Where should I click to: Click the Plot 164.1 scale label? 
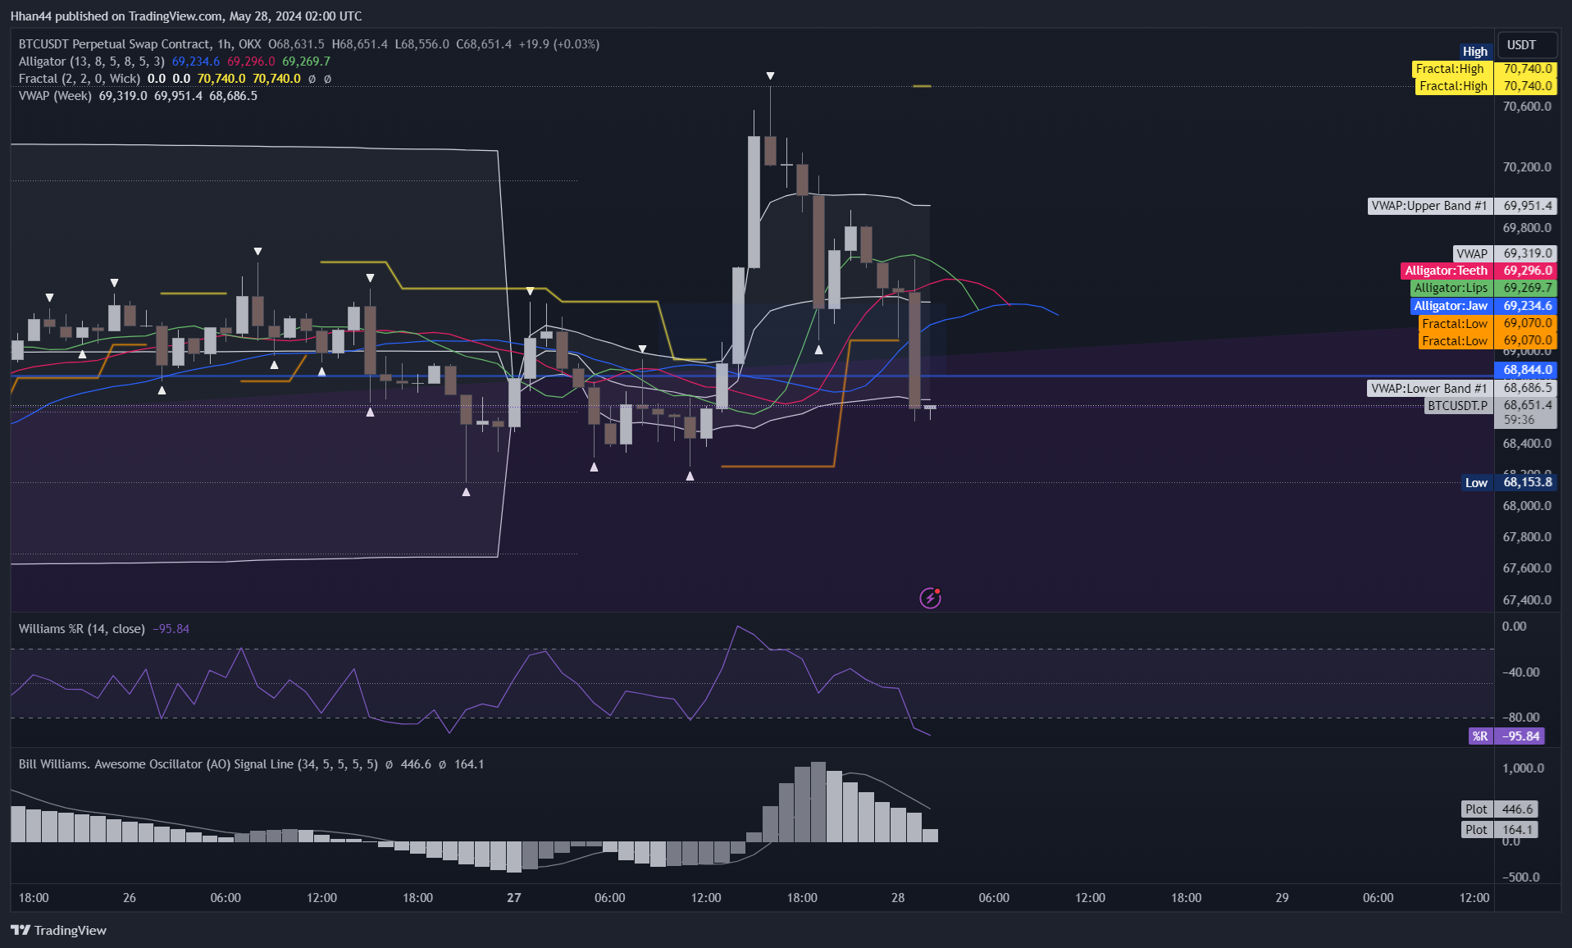pyautogui.click(x=1499, y=830)
